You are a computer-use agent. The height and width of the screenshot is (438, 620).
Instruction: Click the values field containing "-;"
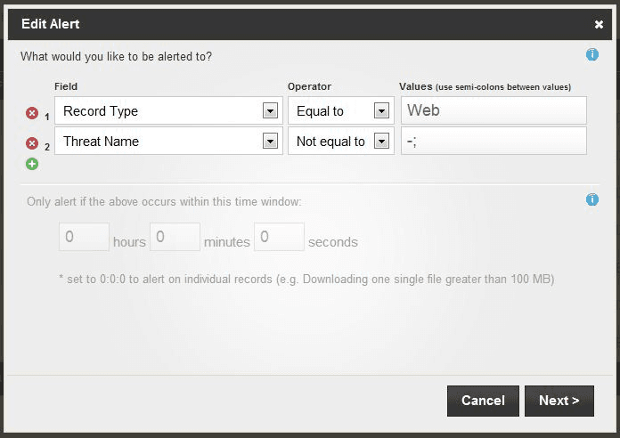coord(494,141)
